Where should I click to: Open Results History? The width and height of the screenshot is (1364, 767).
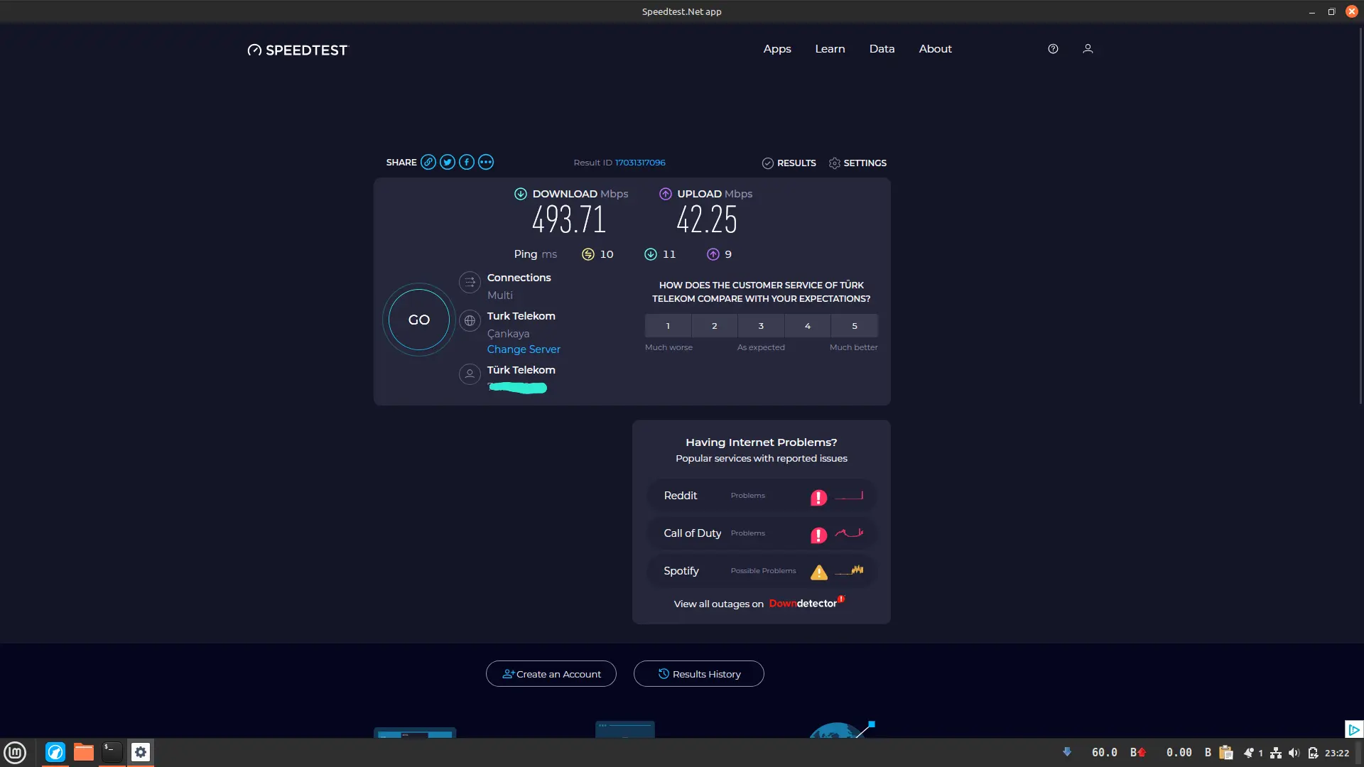coord(699,674)
